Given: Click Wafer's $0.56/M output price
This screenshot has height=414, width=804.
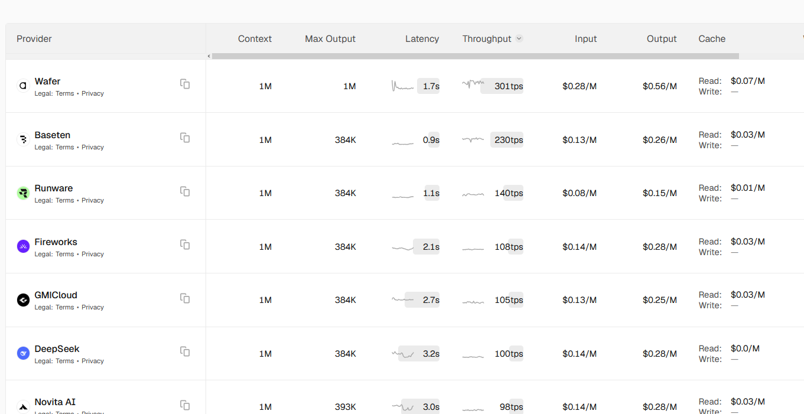Looking at the screenshot, I should (660, 86).
